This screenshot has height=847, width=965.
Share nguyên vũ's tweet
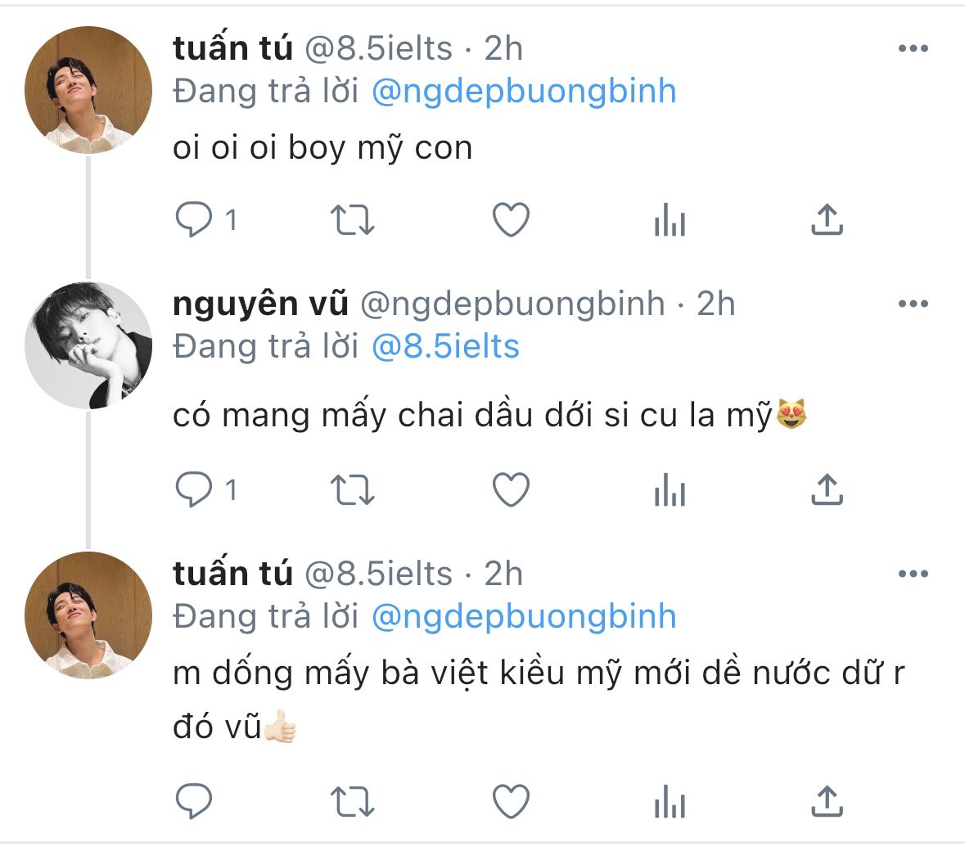827,490
